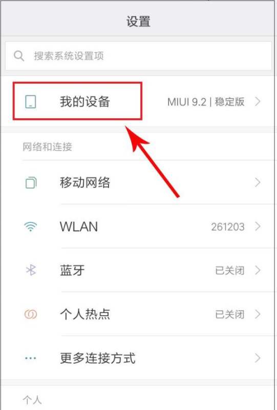Tap the My Device phone icon

[x=31, y=101]
